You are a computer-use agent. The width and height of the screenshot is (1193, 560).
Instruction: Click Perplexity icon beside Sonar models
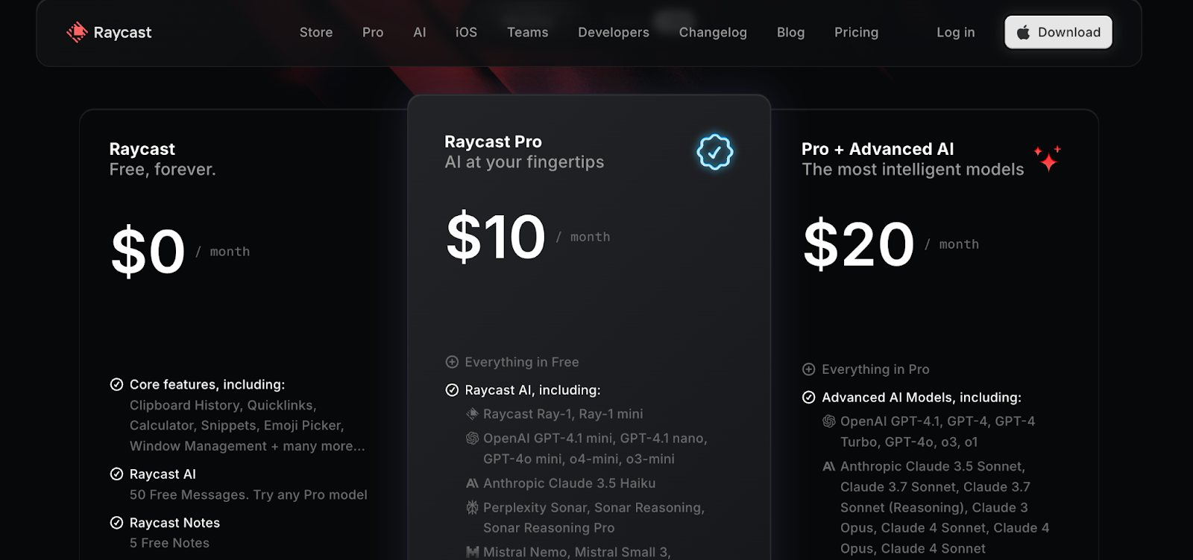(x=472, y=508)
